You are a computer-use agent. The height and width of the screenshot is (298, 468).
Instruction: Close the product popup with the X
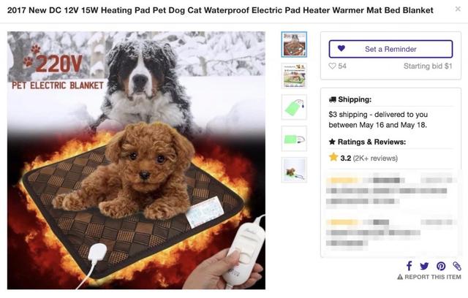[x=458, y=9]
